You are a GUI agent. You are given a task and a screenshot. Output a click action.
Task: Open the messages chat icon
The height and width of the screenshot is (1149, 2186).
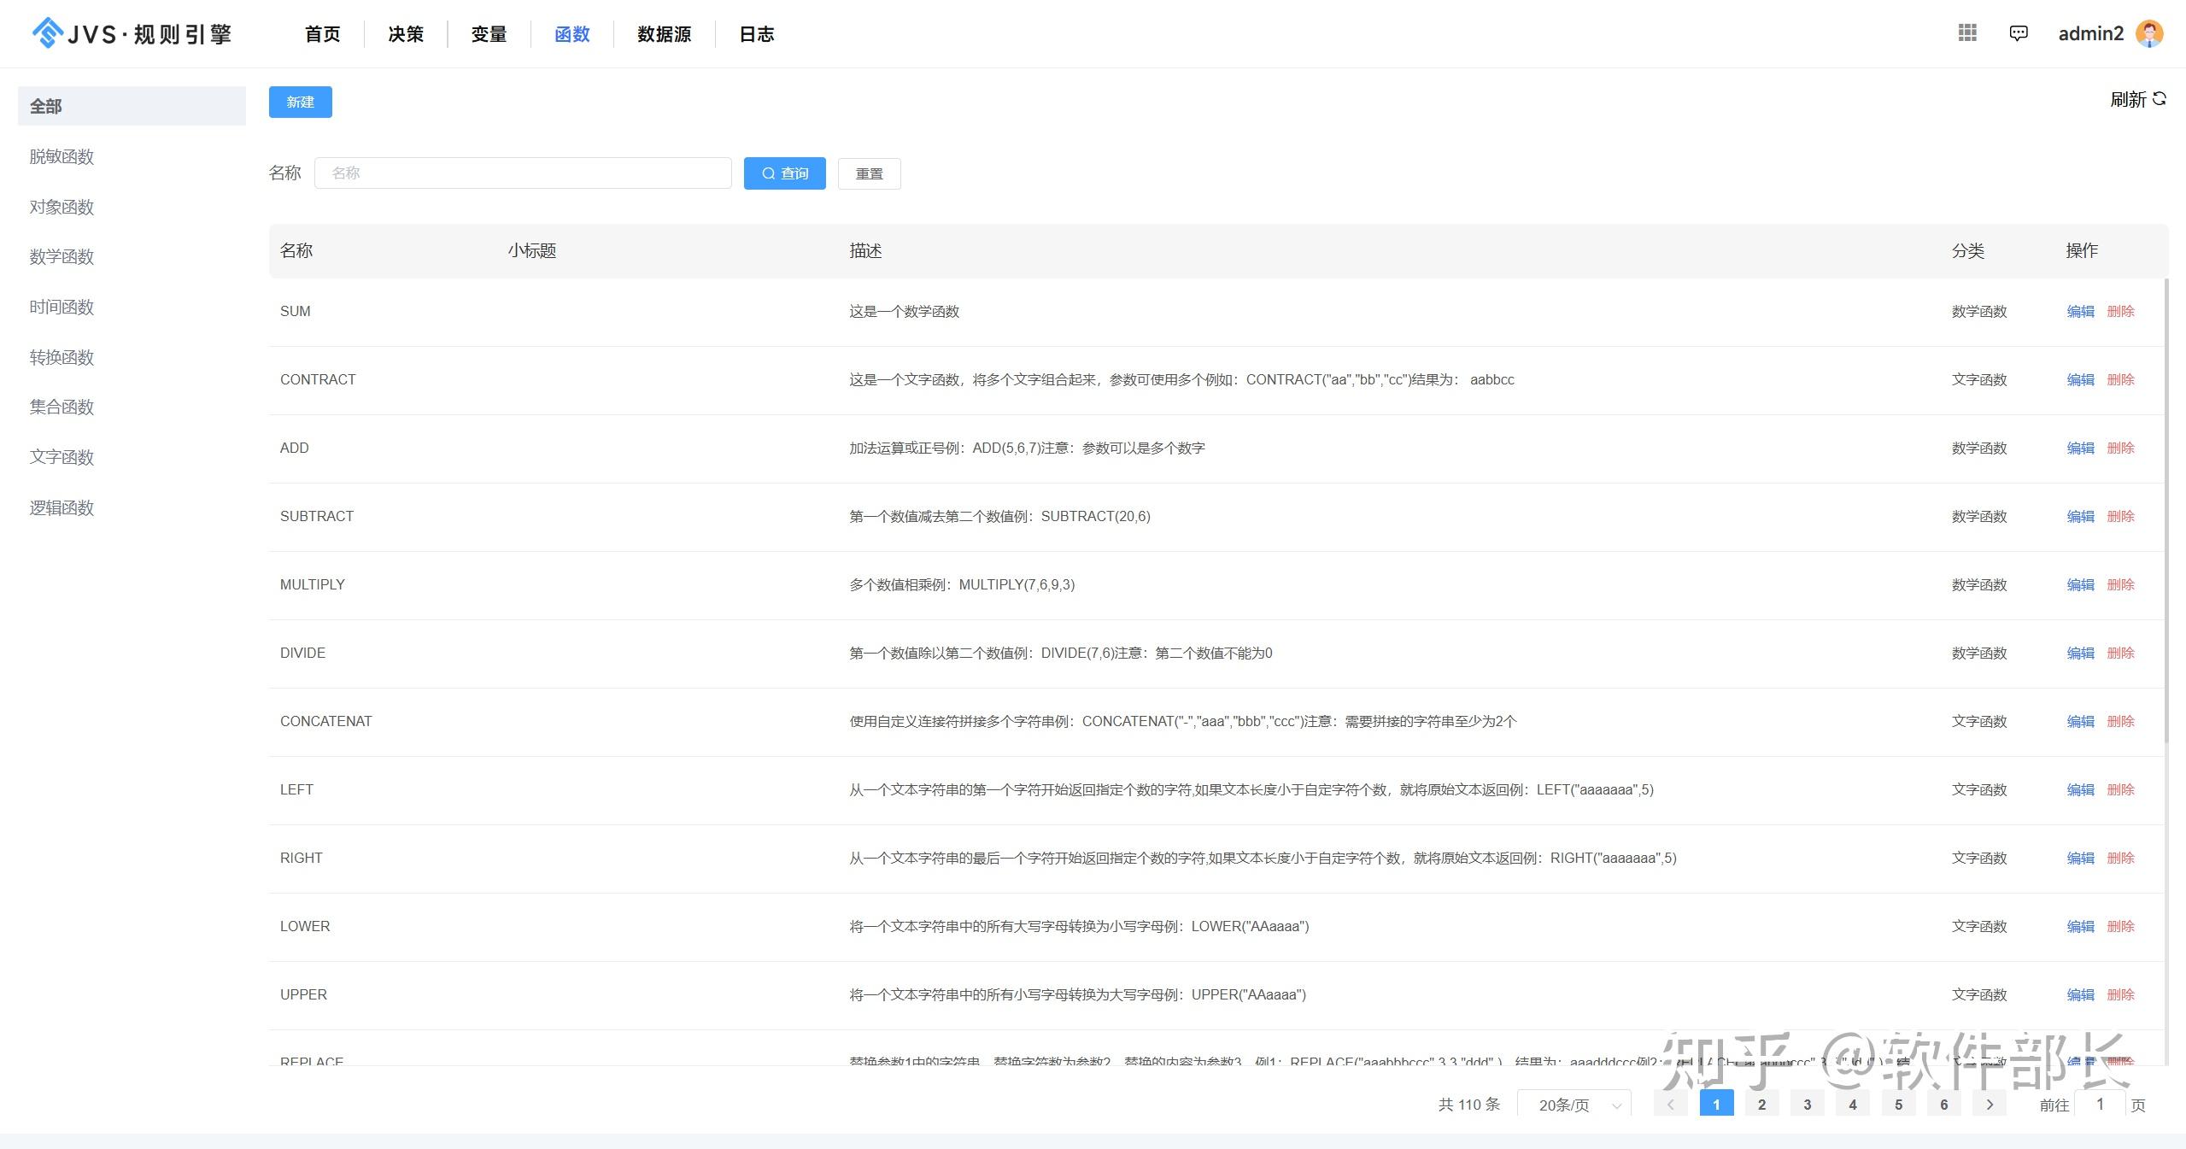point(2018,33)
